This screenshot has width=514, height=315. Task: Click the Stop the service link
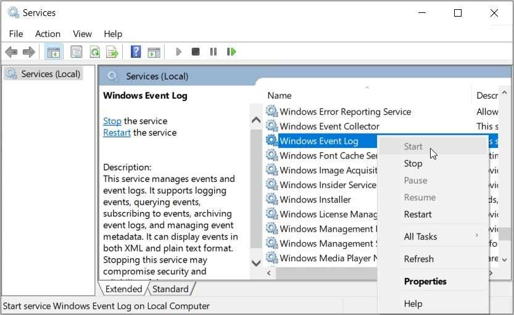(112, 121)
